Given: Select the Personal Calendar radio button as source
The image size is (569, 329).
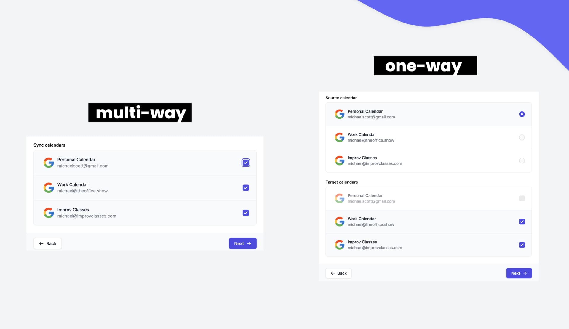Looking at the screenshot, I should point(521,114).
